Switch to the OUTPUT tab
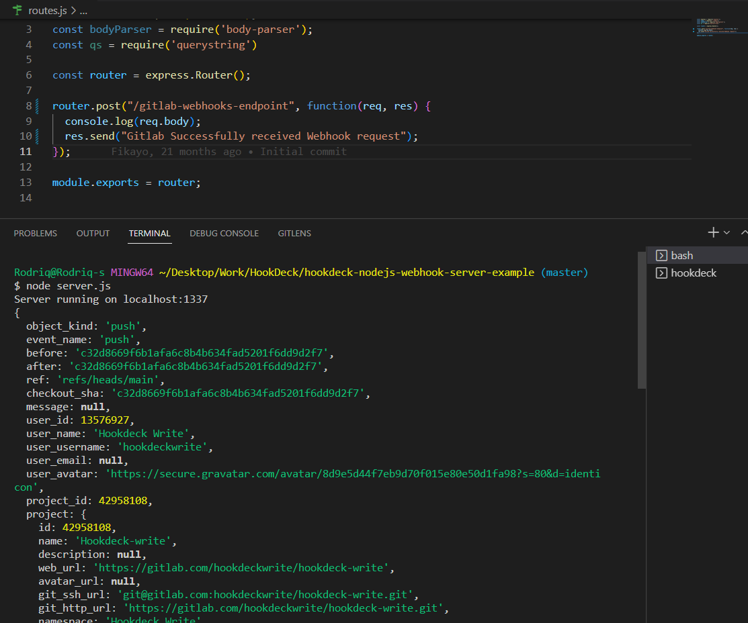 pos(92,233)
